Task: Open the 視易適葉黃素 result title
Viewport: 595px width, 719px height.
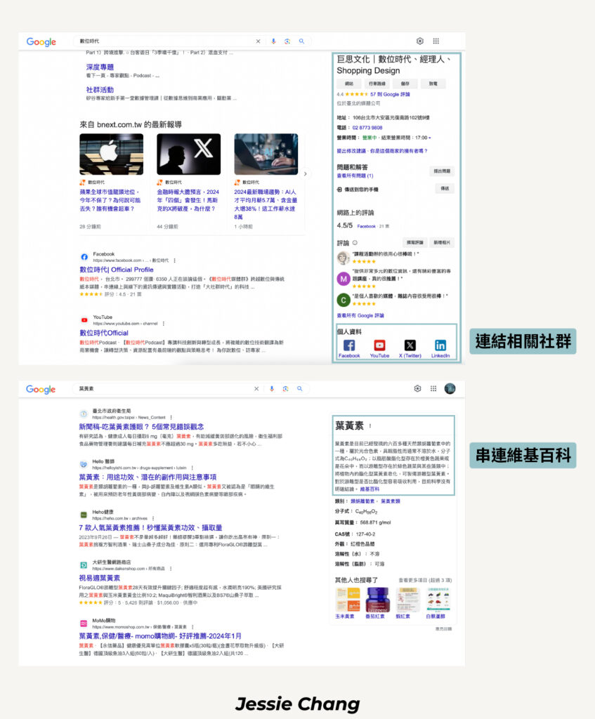Action: (x=100, y=579)
